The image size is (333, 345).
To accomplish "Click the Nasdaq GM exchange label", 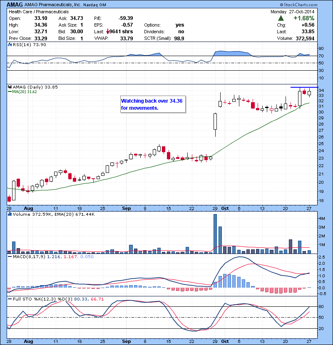I will pyautogui.click(x=94, y=5).
